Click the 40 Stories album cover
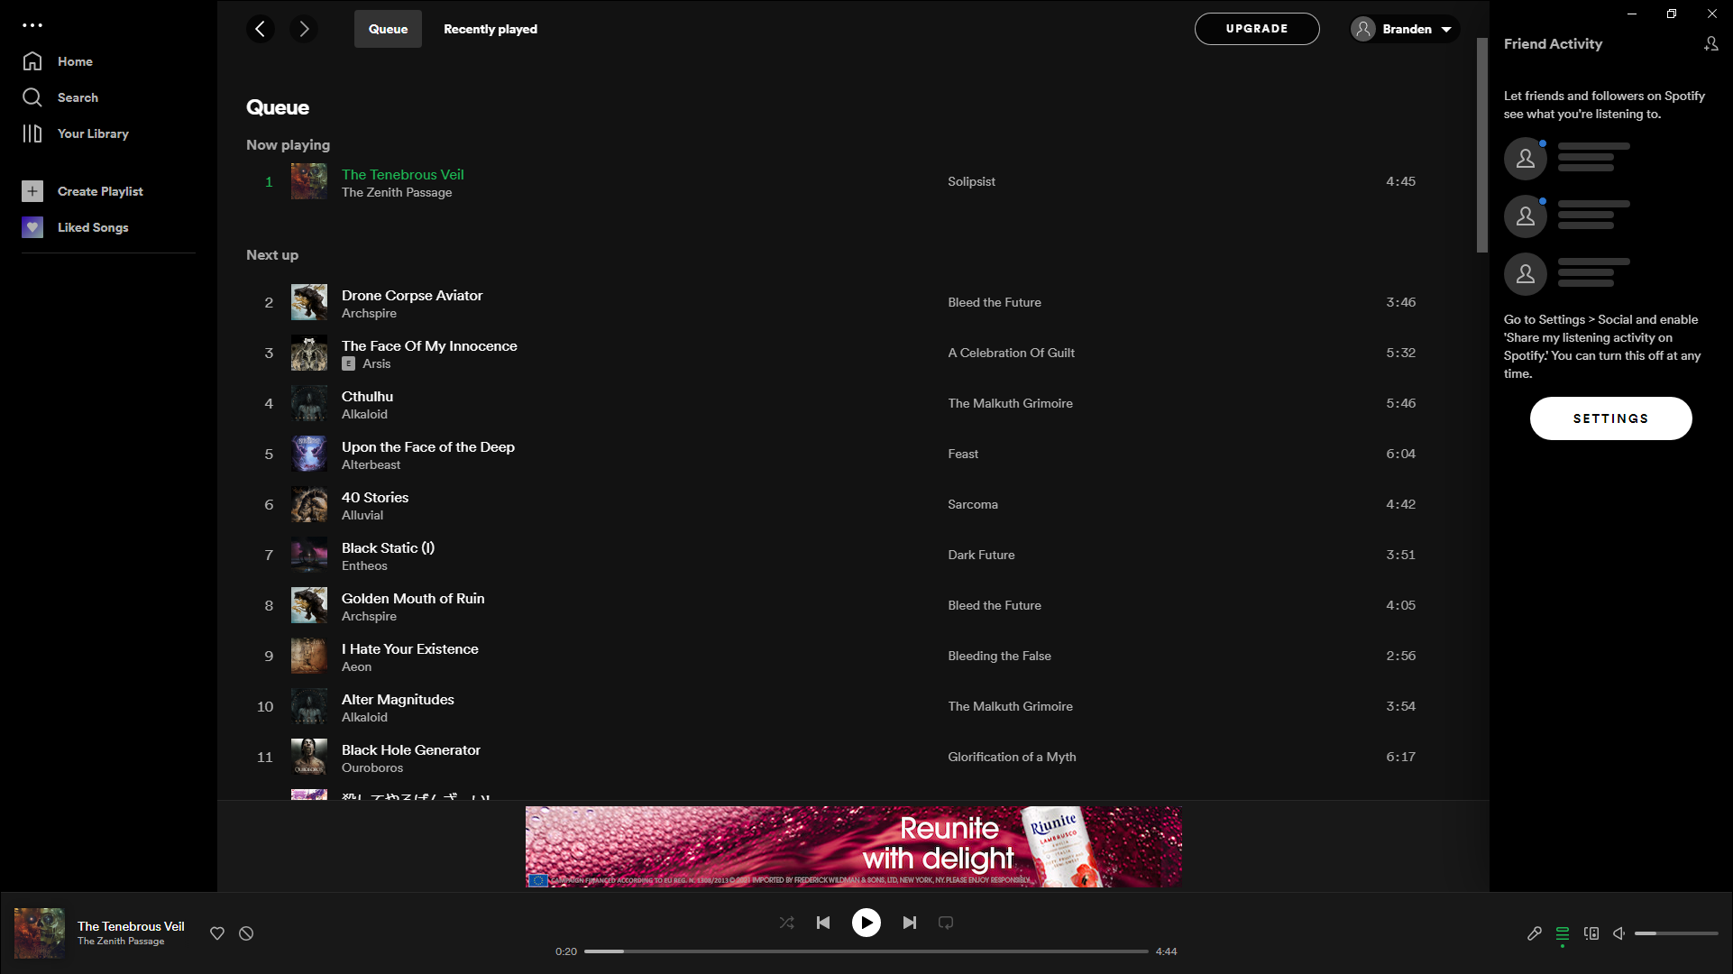1733x974 pixels. click(x=309, y=504)
